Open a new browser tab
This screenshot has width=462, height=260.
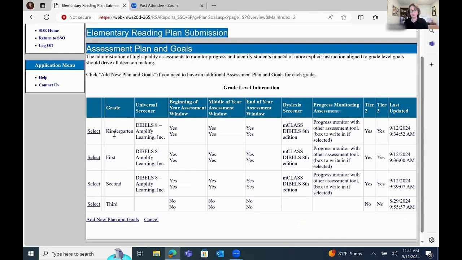point(214,5)
